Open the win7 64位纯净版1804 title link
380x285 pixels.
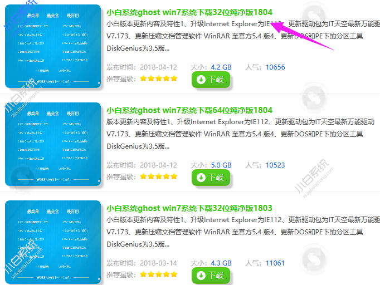189,110
